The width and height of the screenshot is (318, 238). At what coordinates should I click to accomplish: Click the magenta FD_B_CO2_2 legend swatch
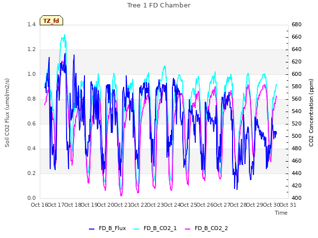pyautogui.click(x=188, y=229)
